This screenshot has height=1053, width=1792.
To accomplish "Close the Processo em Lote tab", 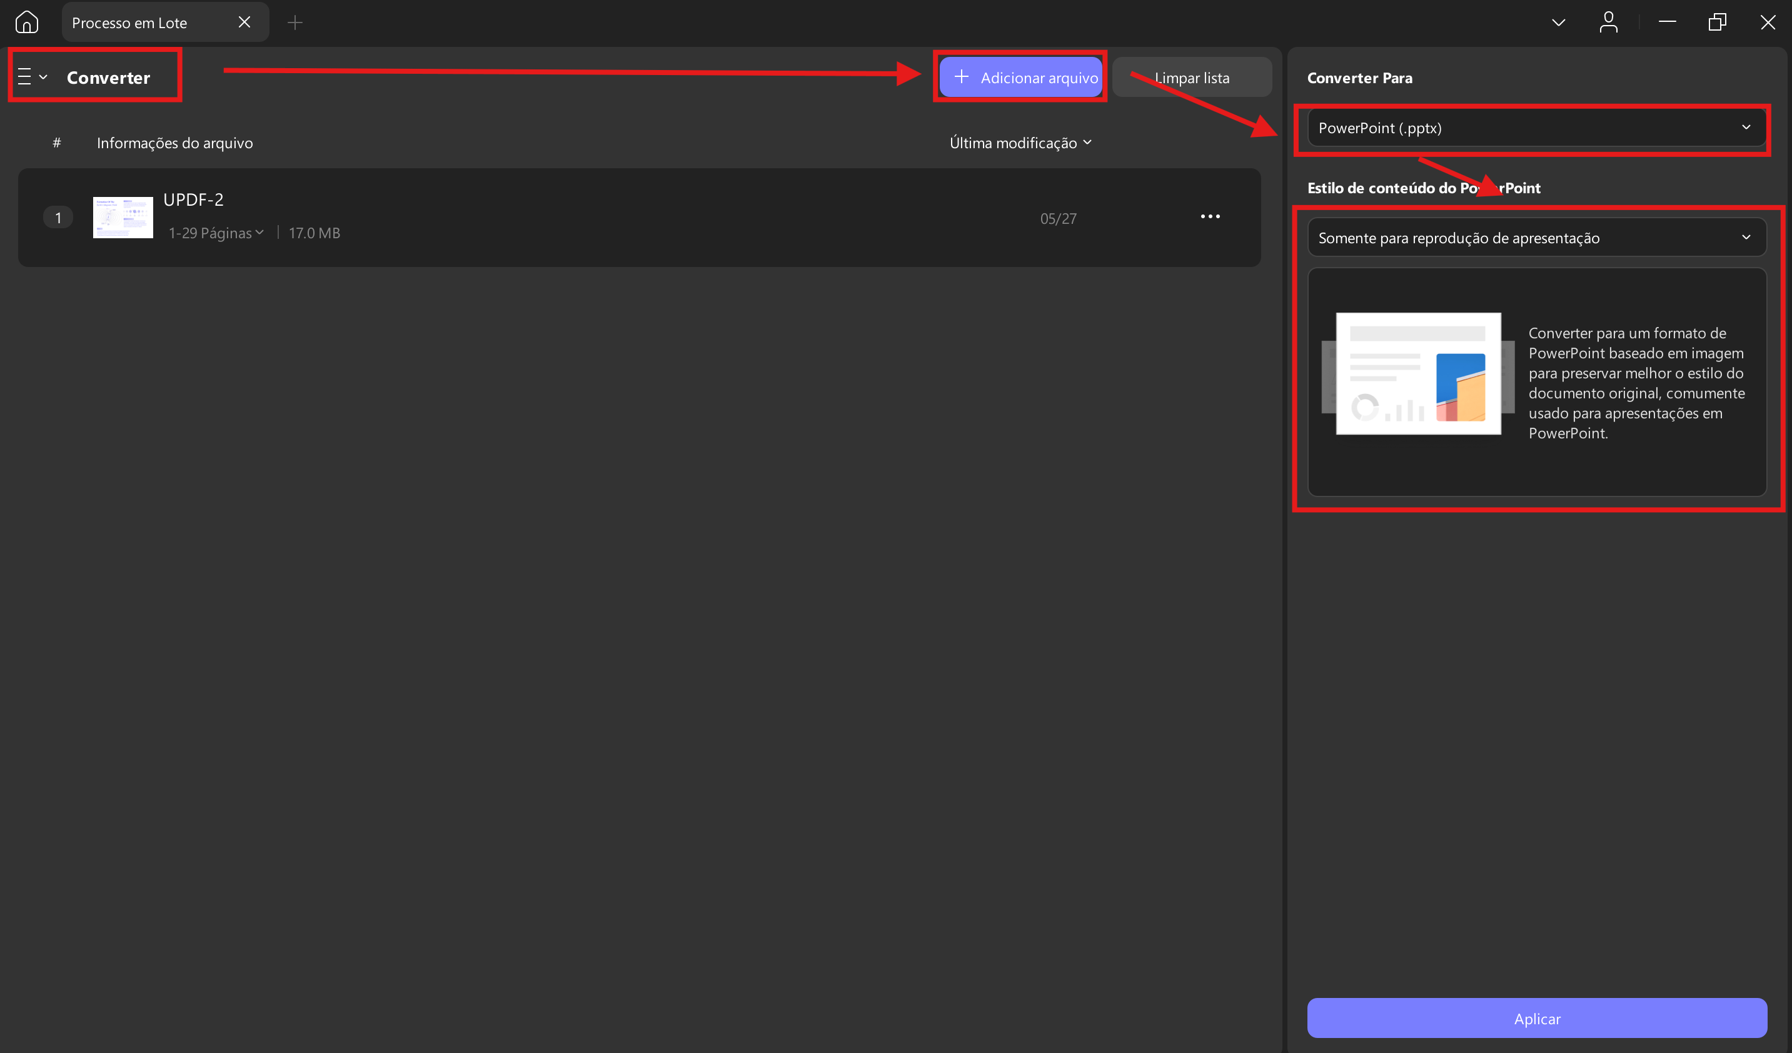I will [244, 22].
